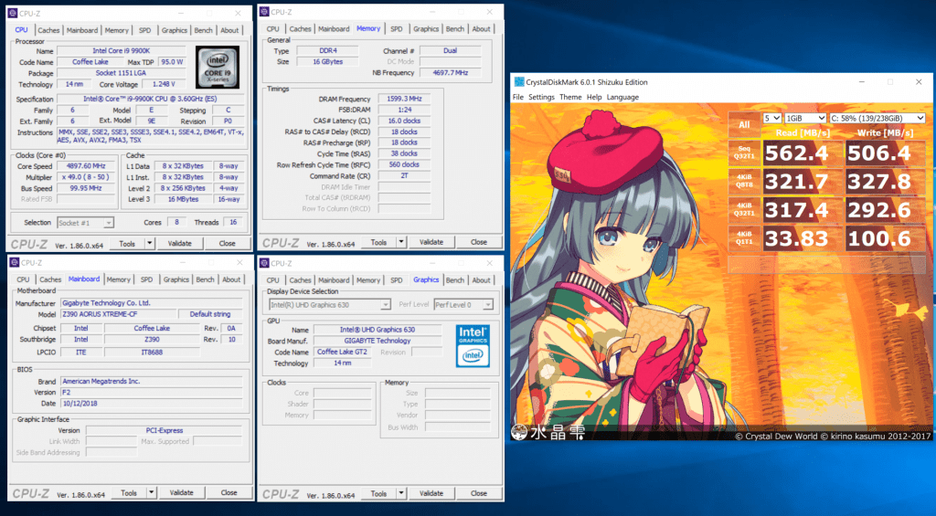Switch to Caches tab in the CPU tab window
This screenshot has width=936, height=516.
point(48,30)
